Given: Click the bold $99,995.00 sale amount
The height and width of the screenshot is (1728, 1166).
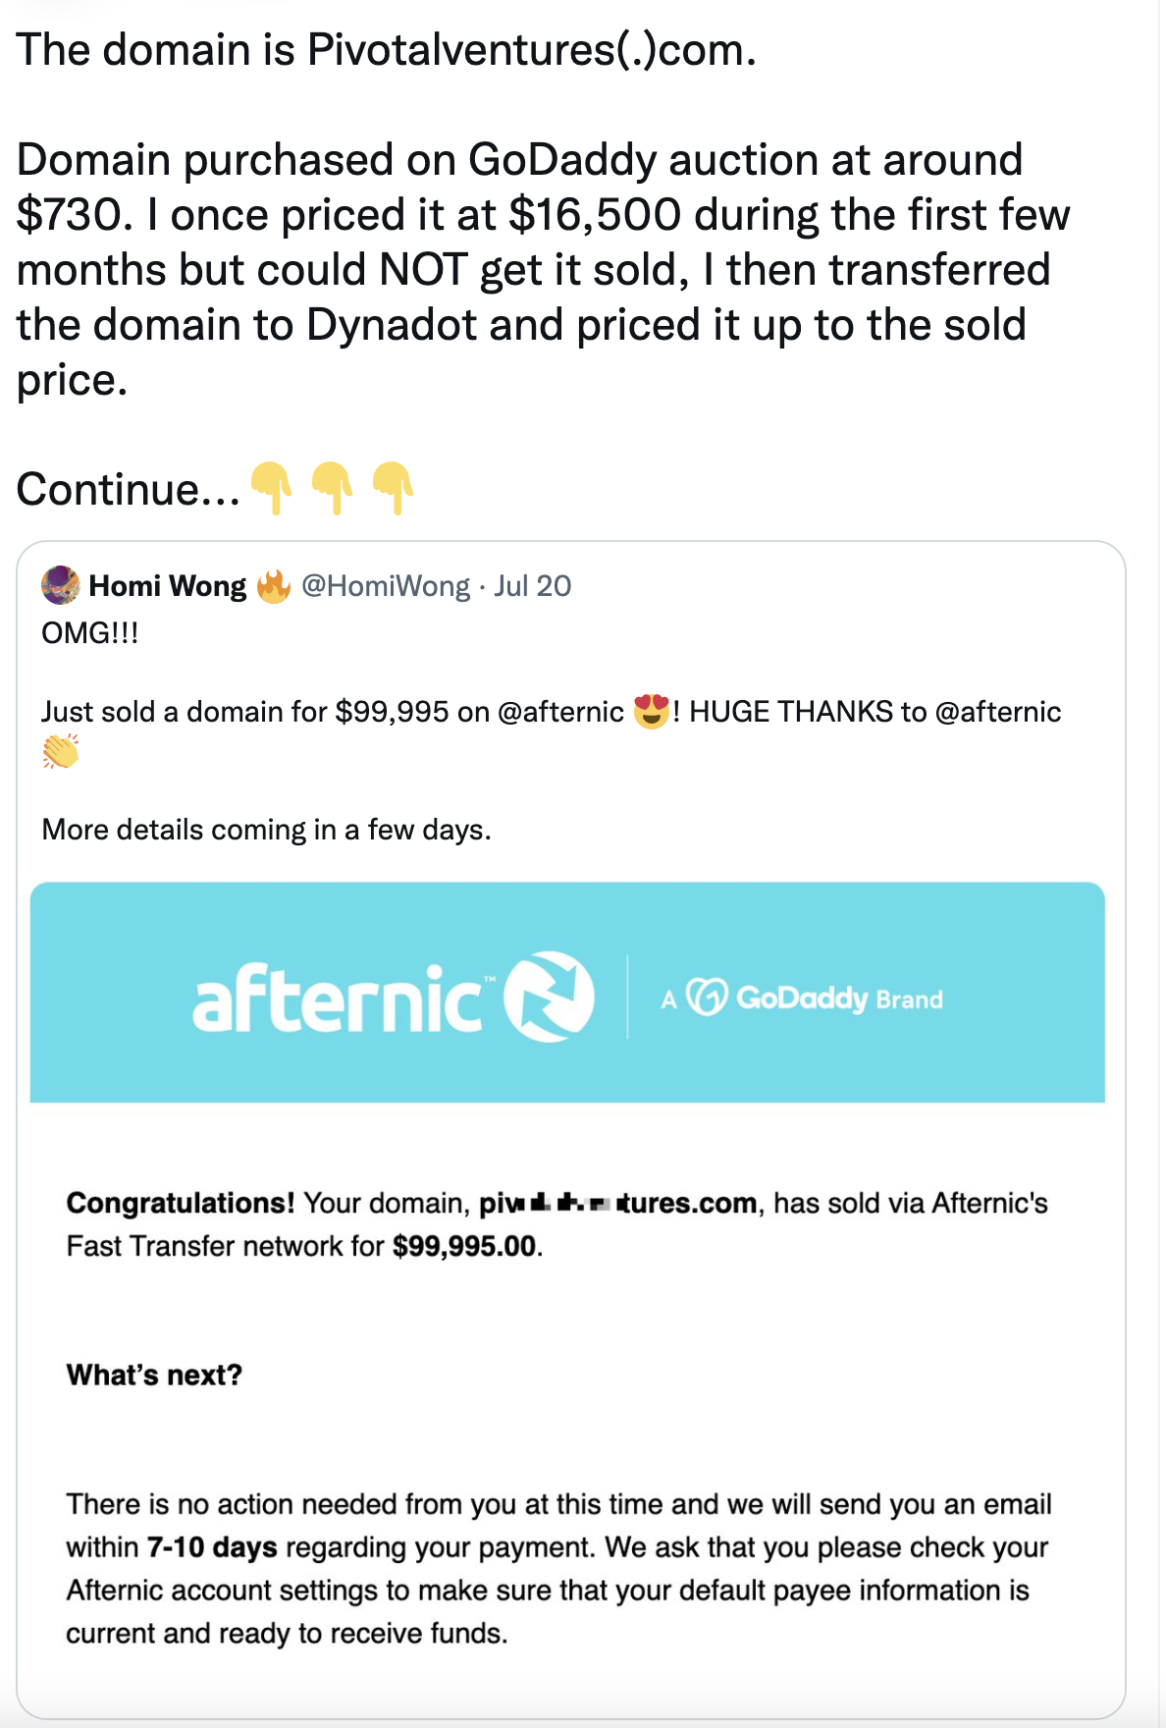Looking at the screenshot, I should [466, 1245].
